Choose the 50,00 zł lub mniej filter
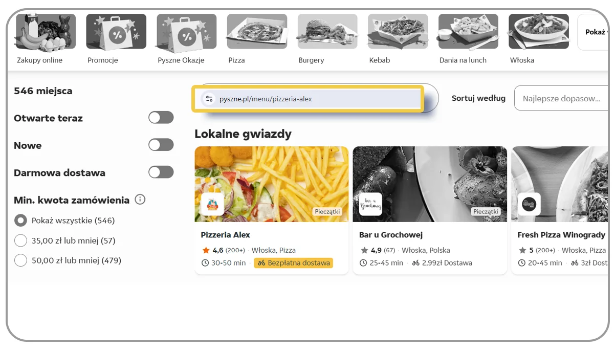The height and width of the screenshot is (350, 615). pyautogui.click(x=21, y=260)
